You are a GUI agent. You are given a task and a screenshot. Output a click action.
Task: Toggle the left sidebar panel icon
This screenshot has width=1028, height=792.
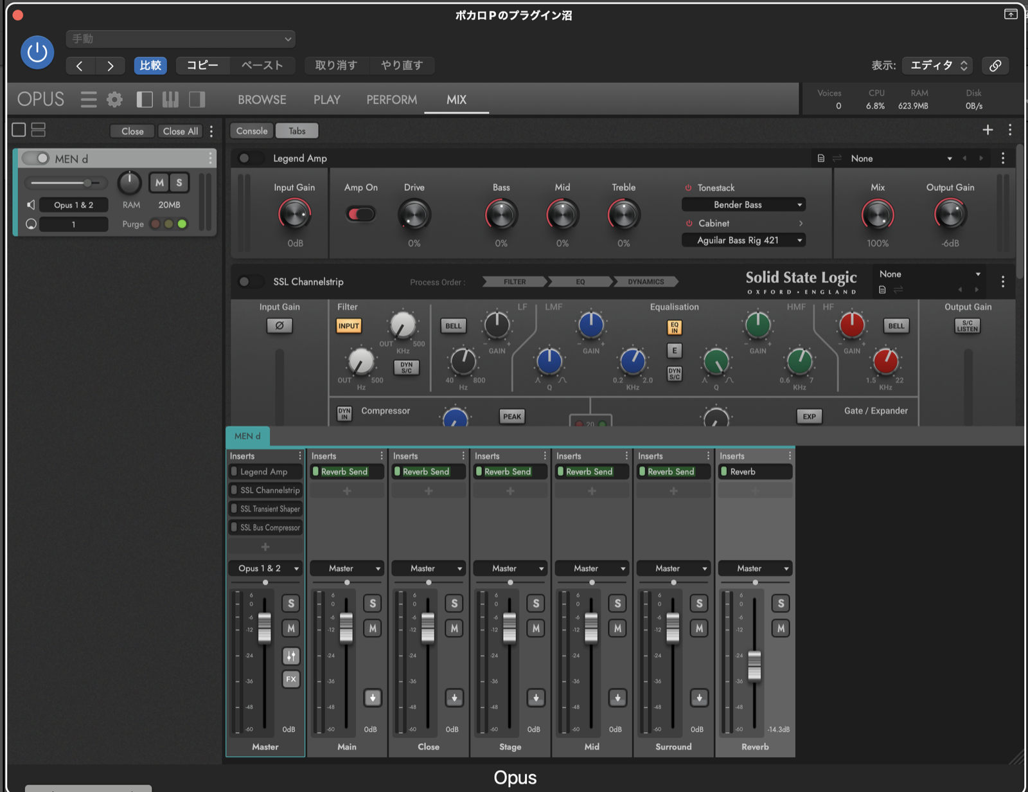click(x=145, y=100)
